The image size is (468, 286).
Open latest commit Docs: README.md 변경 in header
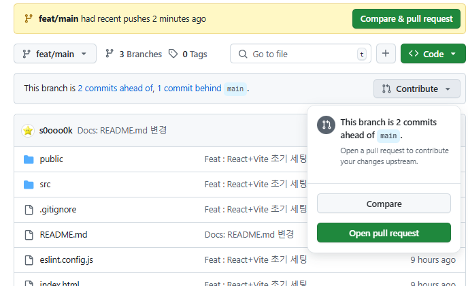coord(122,131)
